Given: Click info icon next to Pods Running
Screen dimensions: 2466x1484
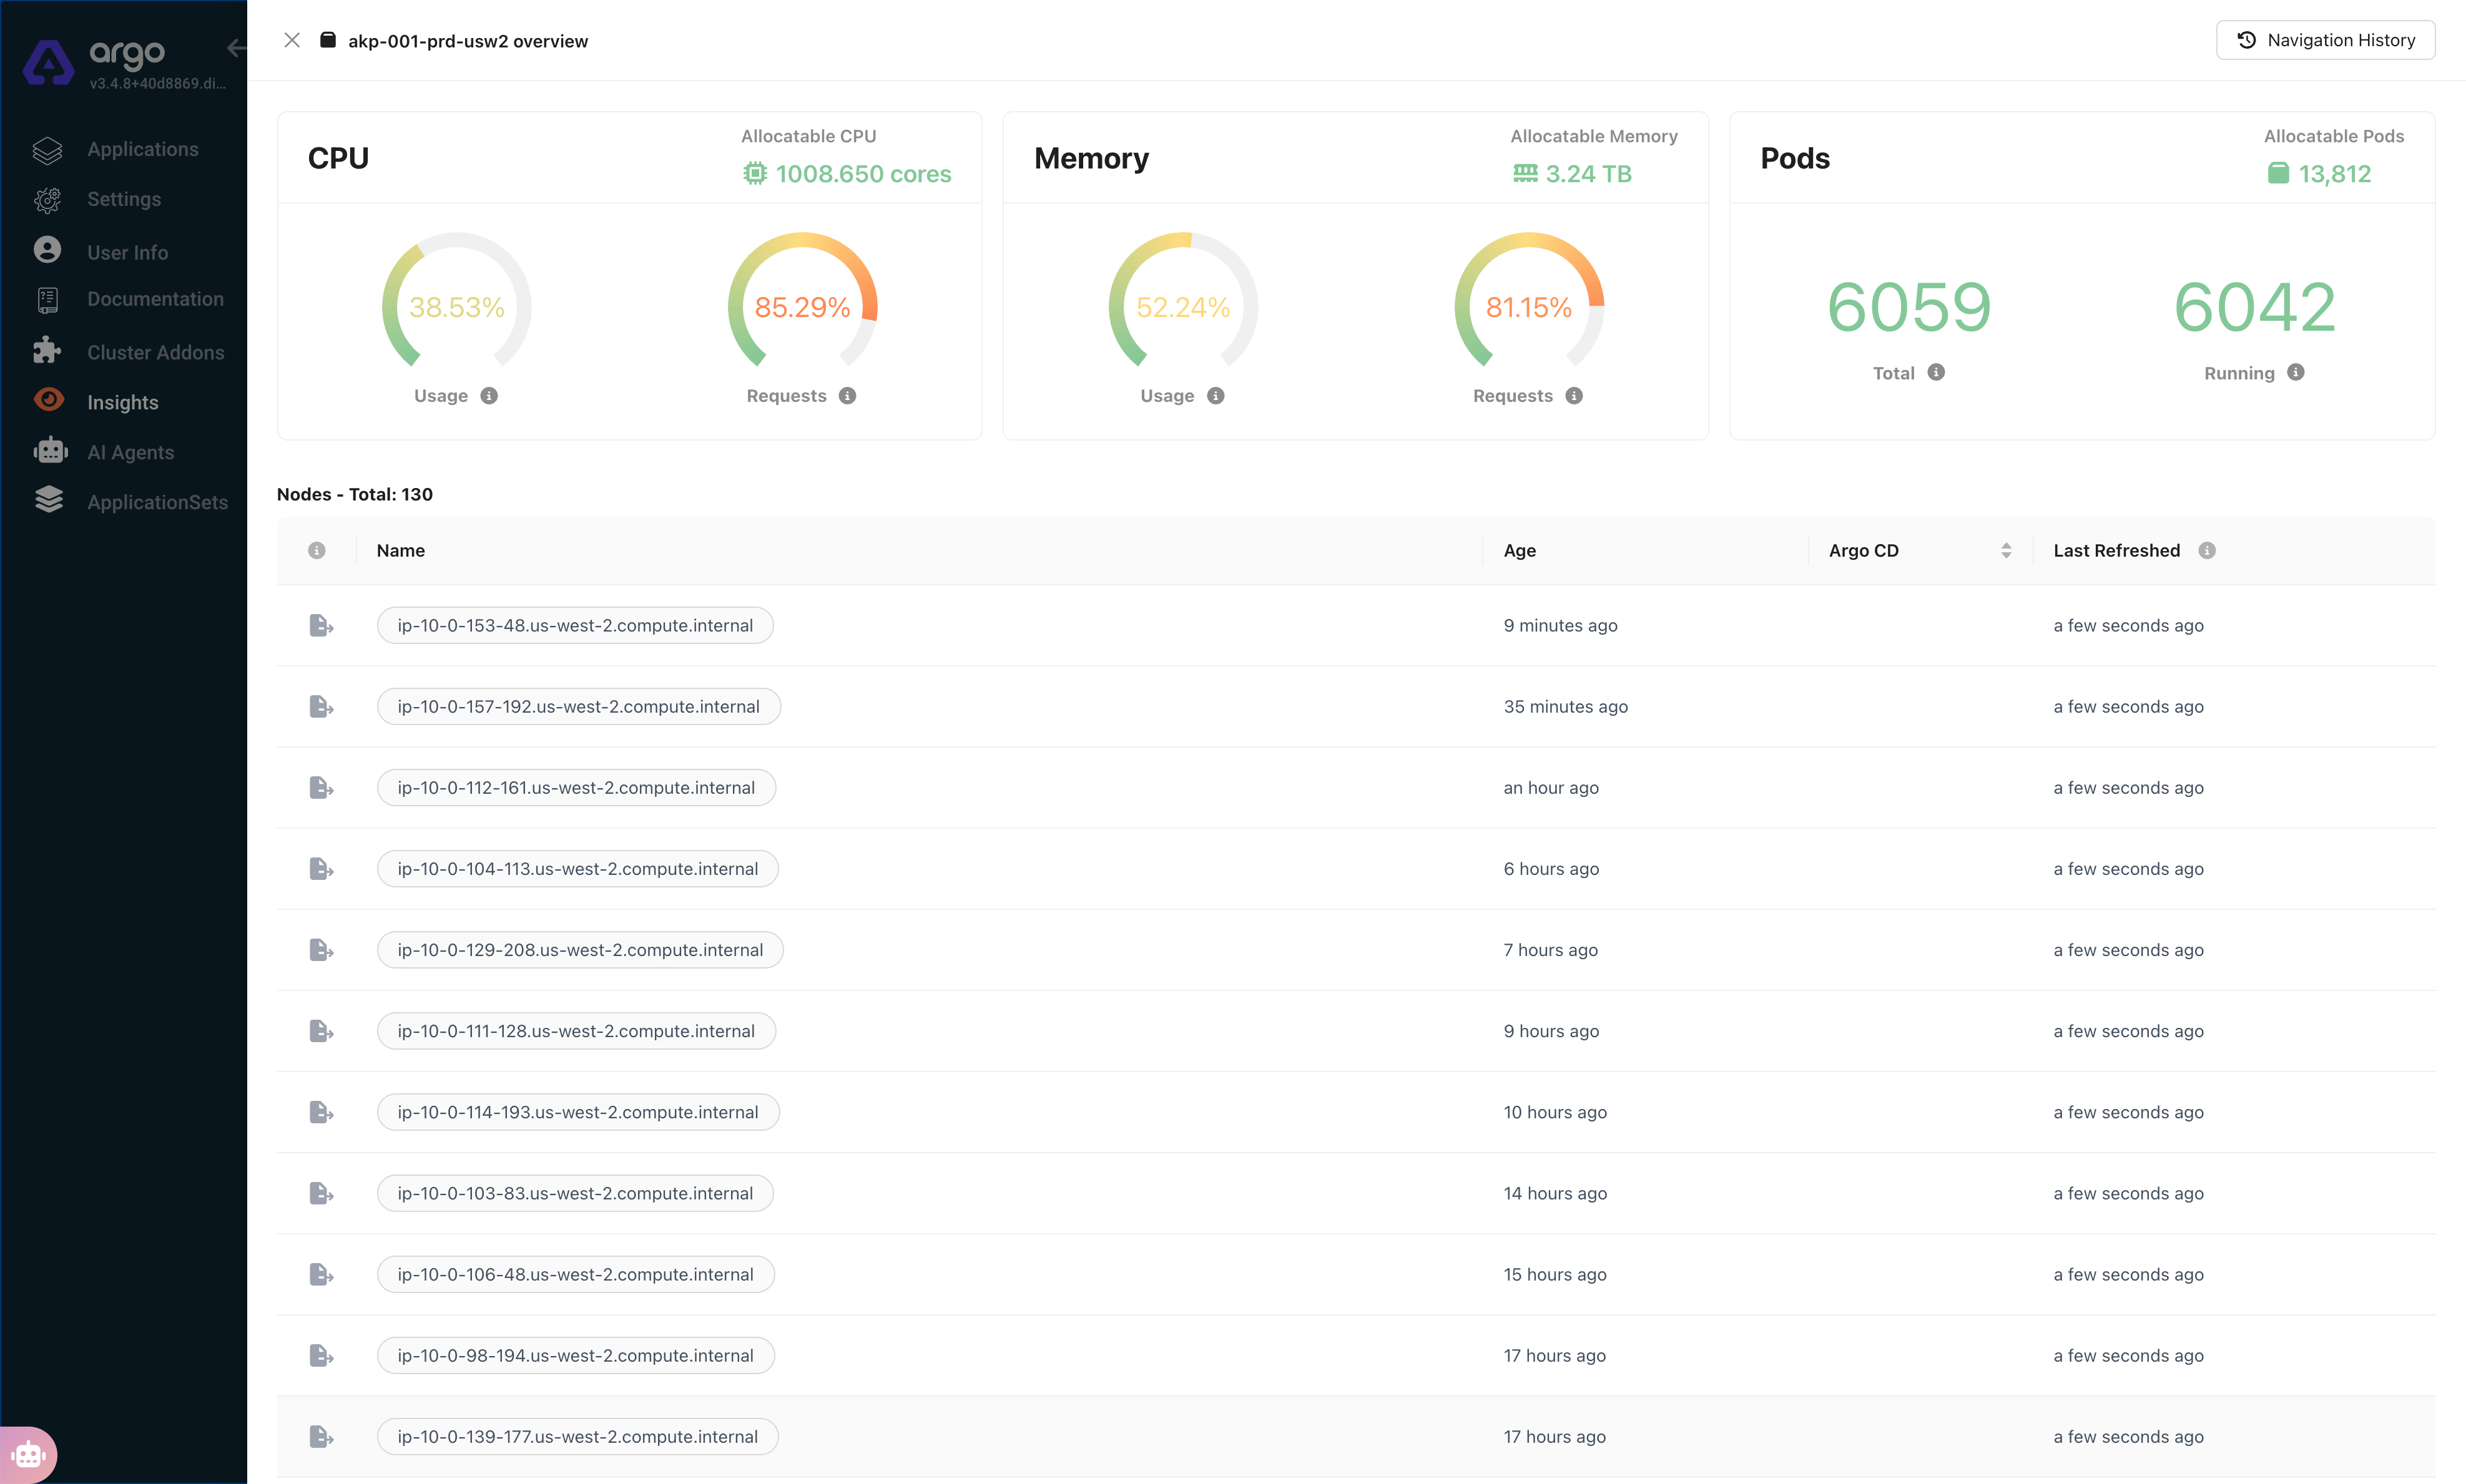Looking at the screenshot, I should click(x=2296, y=372).
